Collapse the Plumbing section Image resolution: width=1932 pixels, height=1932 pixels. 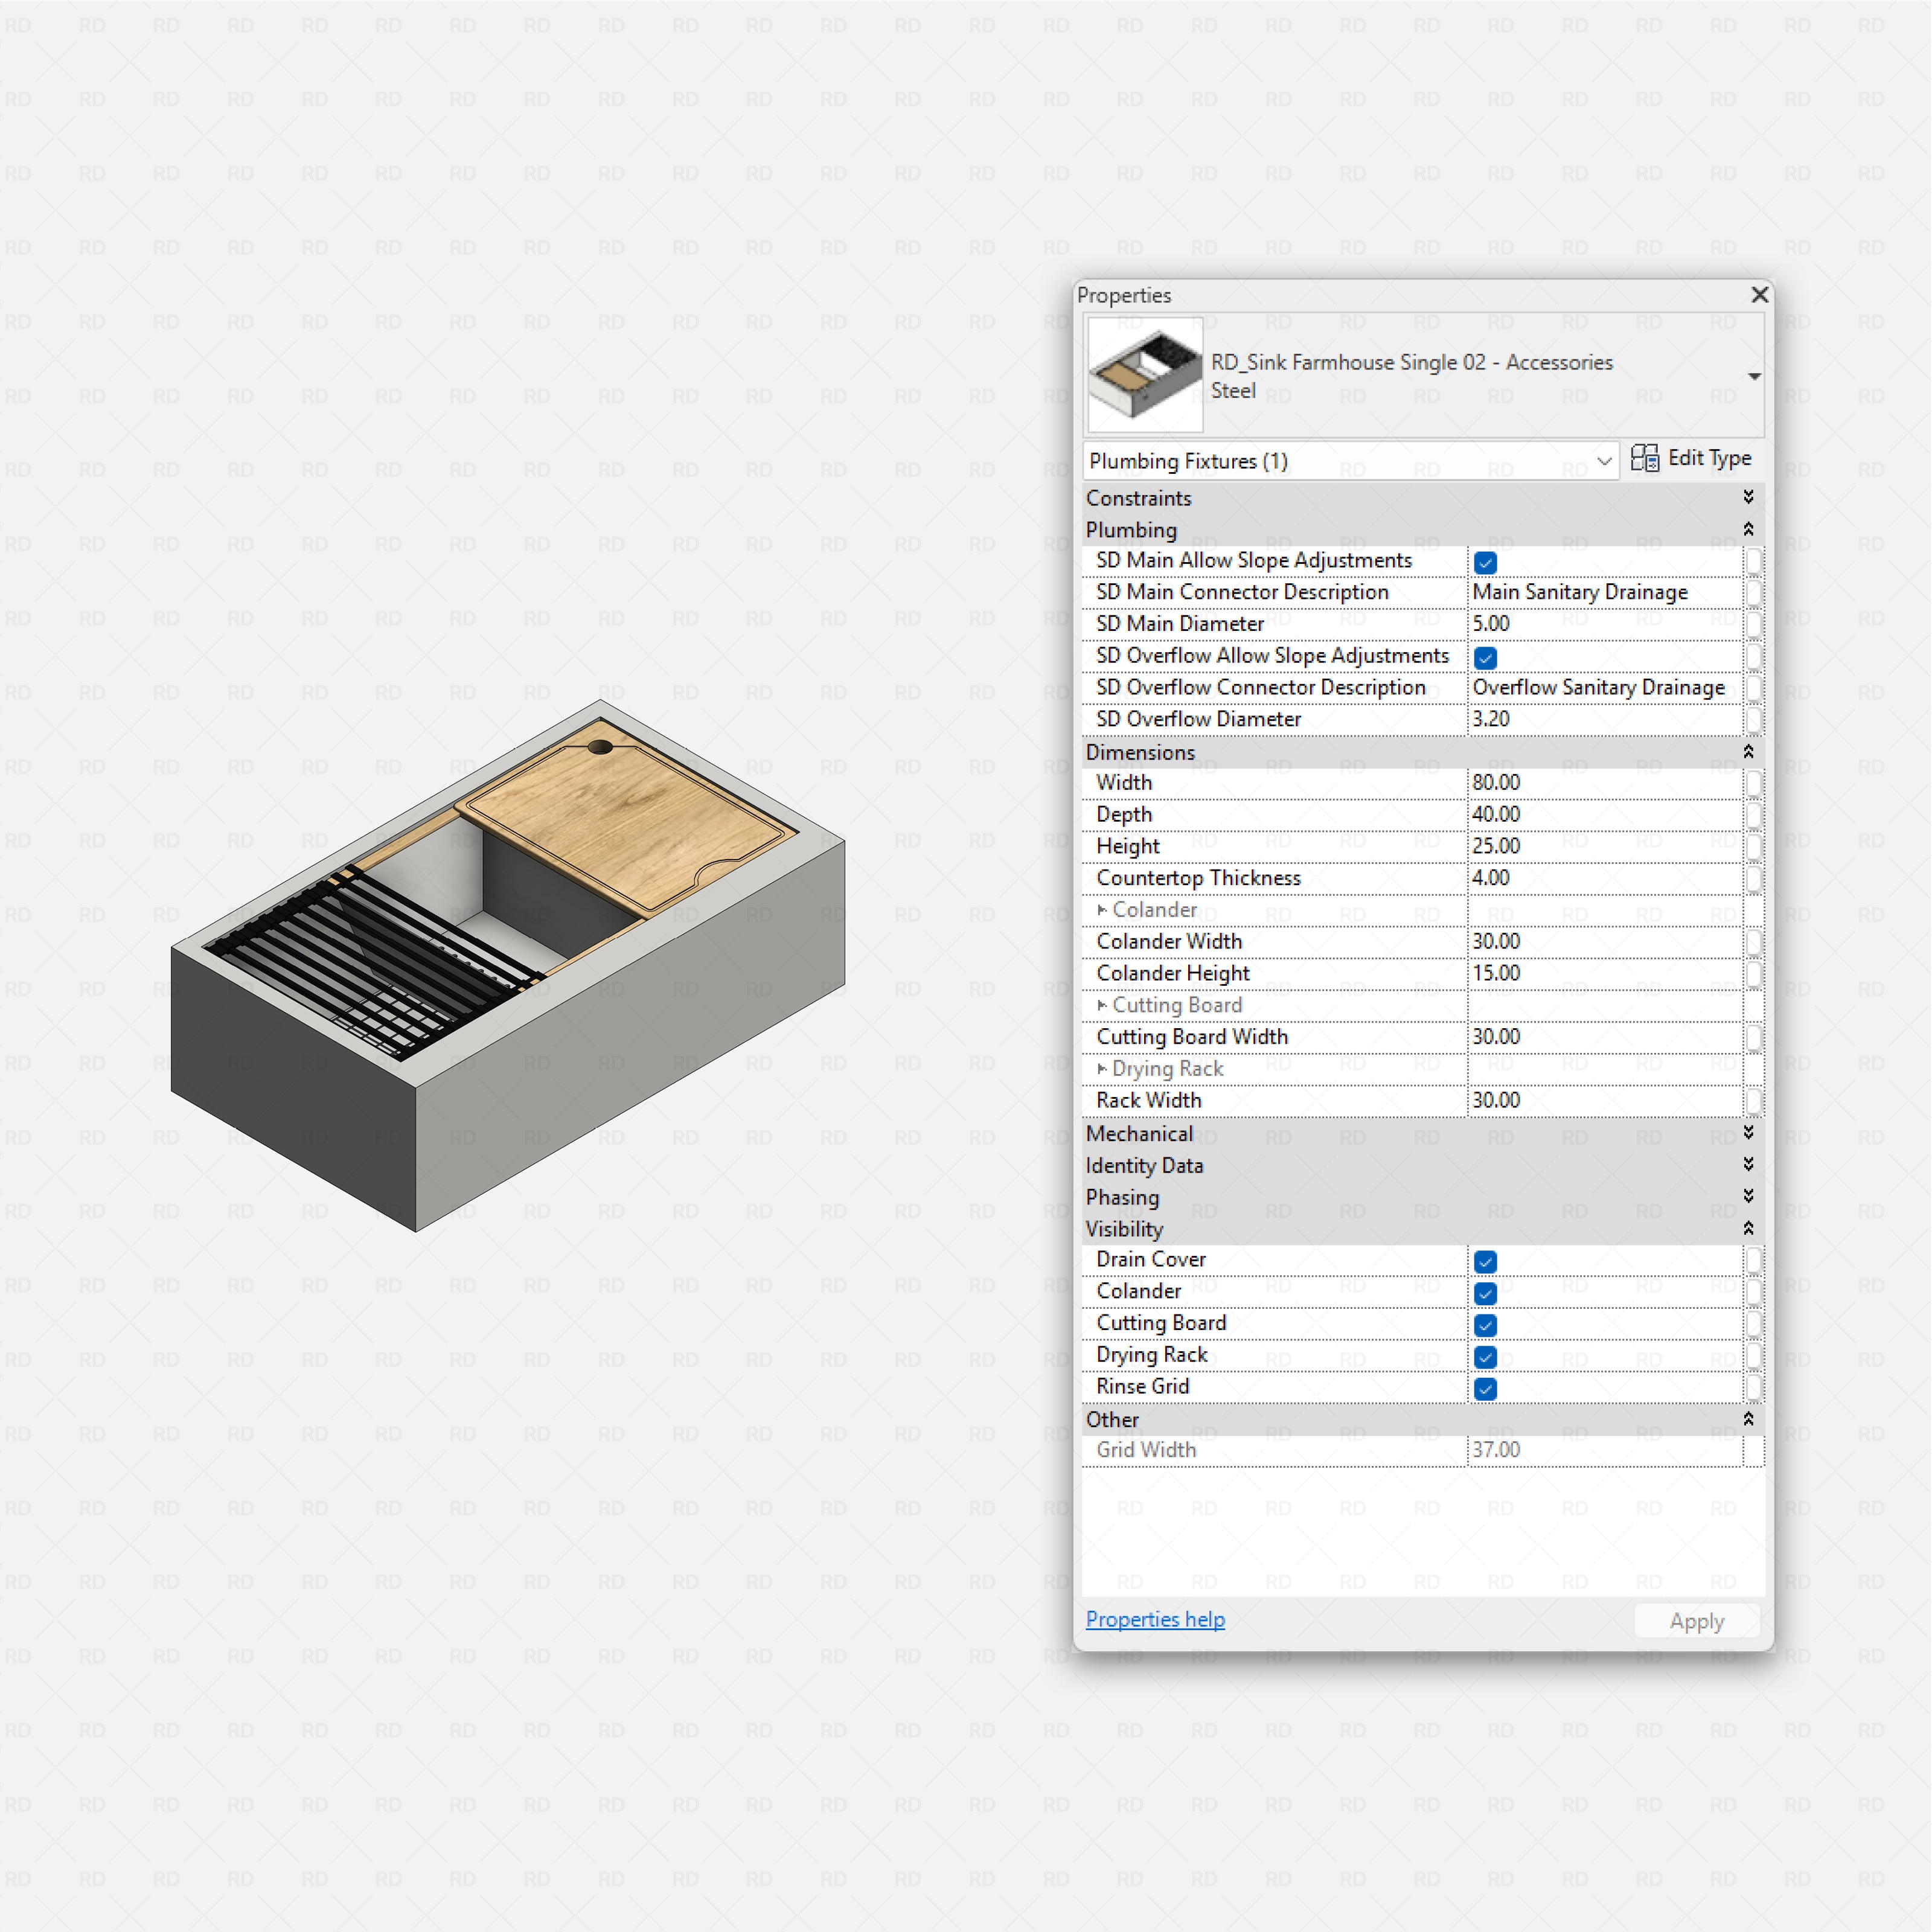click(x=1748, y=529)
